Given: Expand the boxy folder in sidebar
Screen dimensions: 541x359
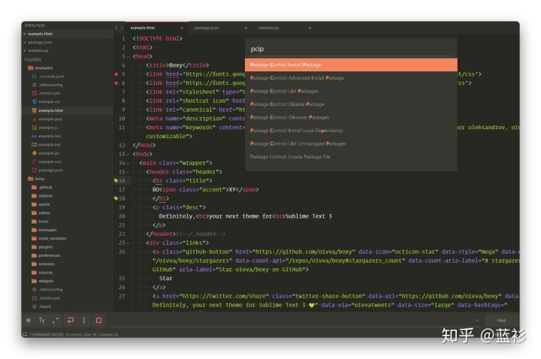Looking at the screenshot, I should click(x=30, y=179).
